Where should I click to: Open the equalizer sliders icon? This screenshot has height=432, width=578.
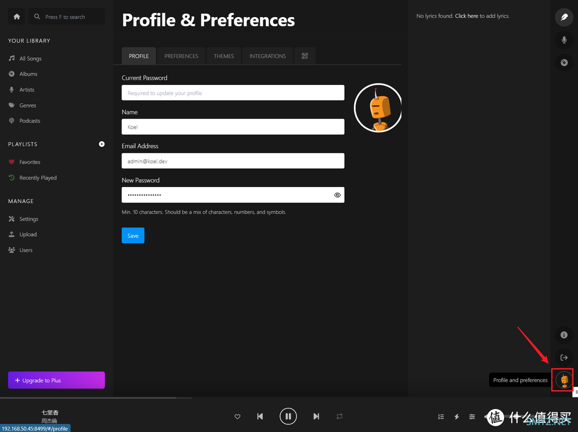pos(472,416)
